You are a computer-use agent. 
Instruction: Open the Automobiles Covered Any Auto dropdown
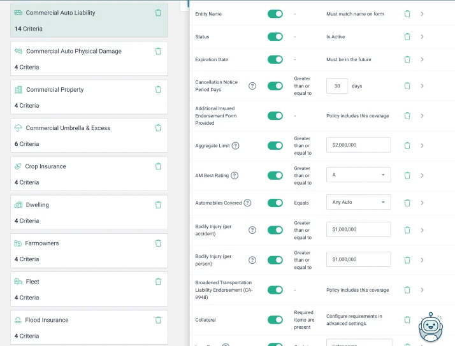click(x=358, y=203)
